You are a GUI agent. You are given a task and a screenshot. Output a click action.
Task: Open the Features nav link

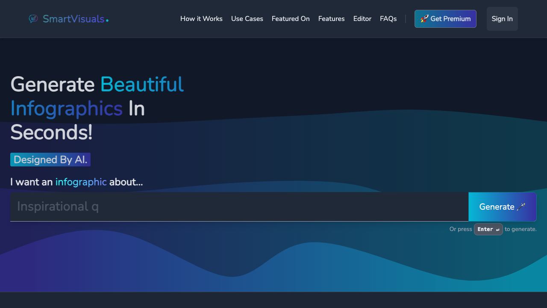[x=331, y=19]
